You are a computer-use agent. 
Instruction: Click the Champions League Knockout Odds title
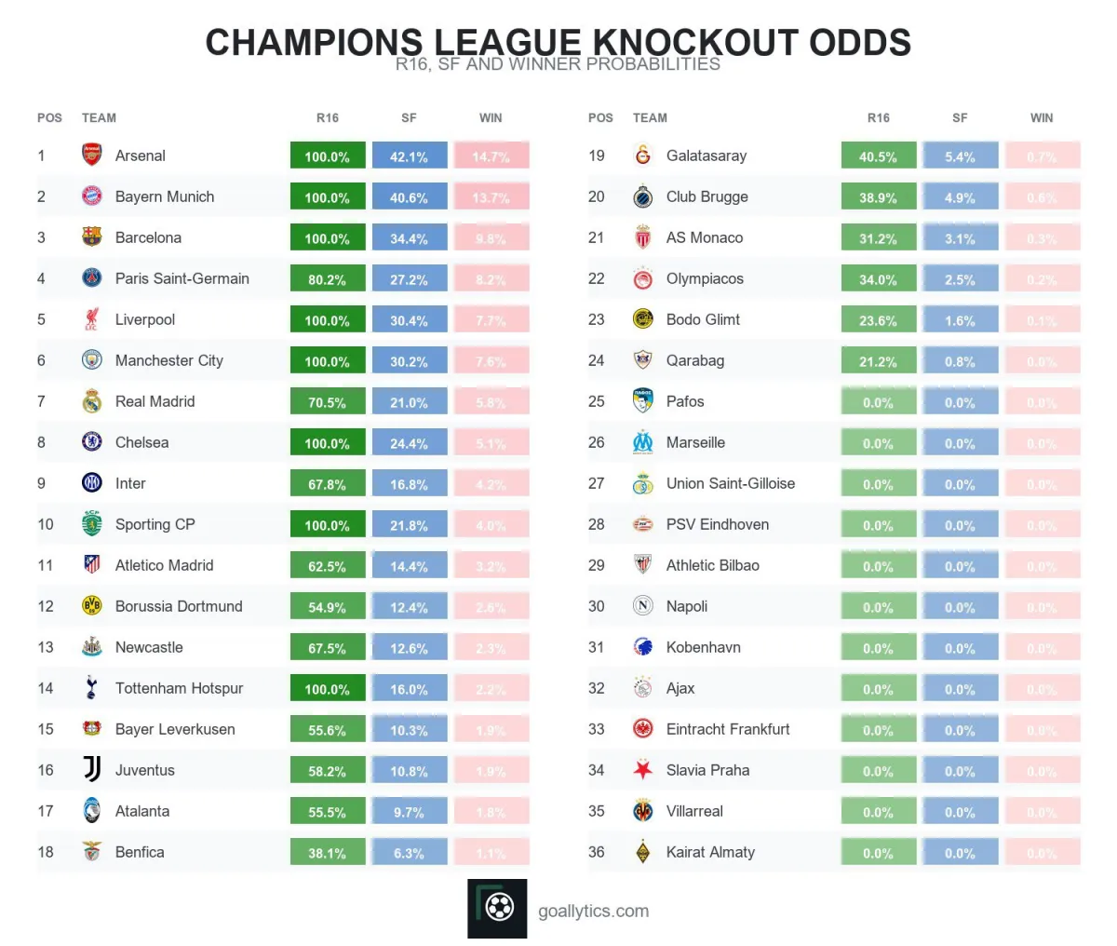click(x=558, y=43)
